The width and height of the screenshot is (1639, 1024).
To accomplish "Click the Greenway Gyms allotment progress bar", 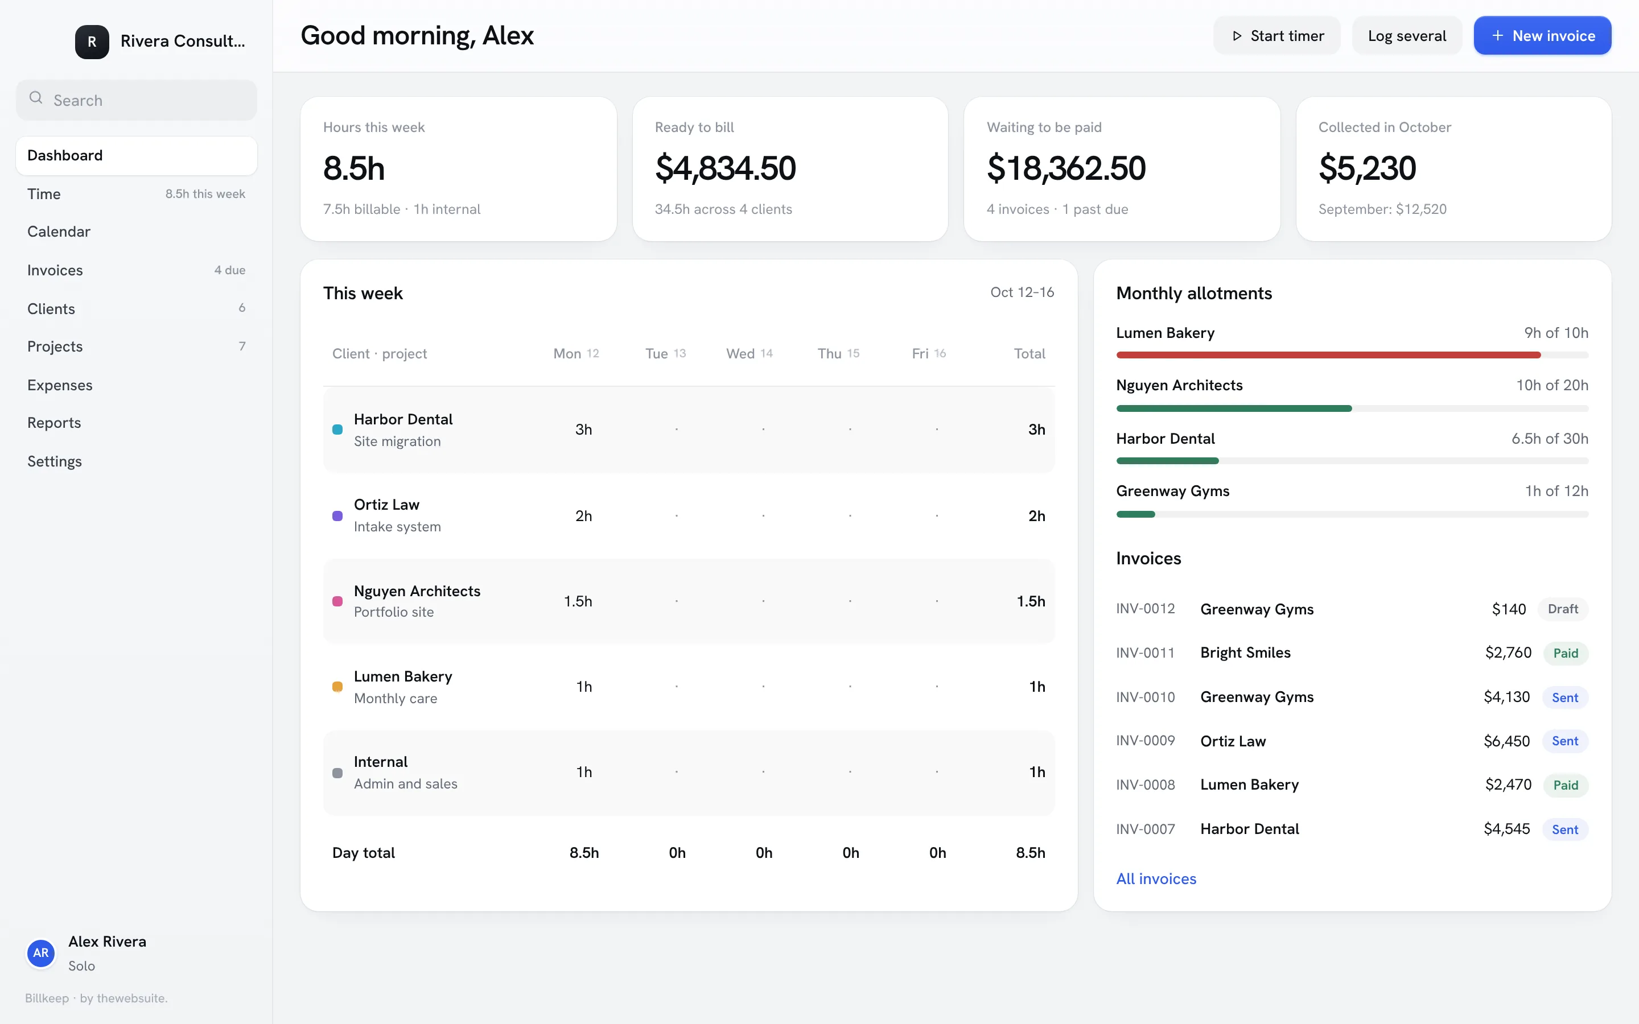I will pyautogui.click(x=1352, y=514).
